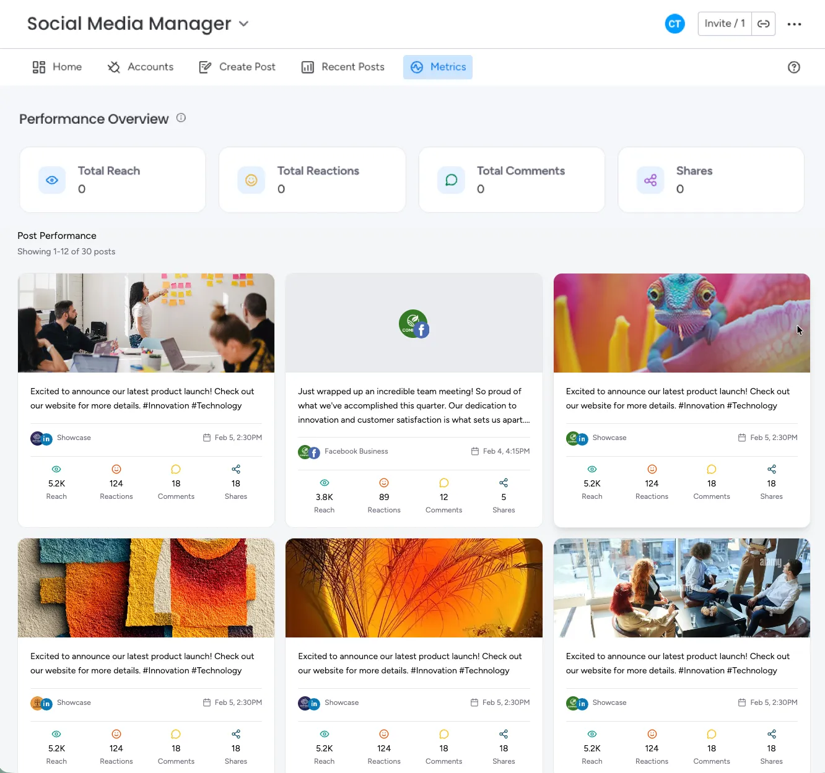Open the three-dot more options menu
Screen dimensions: 825x773
(794, 24)
